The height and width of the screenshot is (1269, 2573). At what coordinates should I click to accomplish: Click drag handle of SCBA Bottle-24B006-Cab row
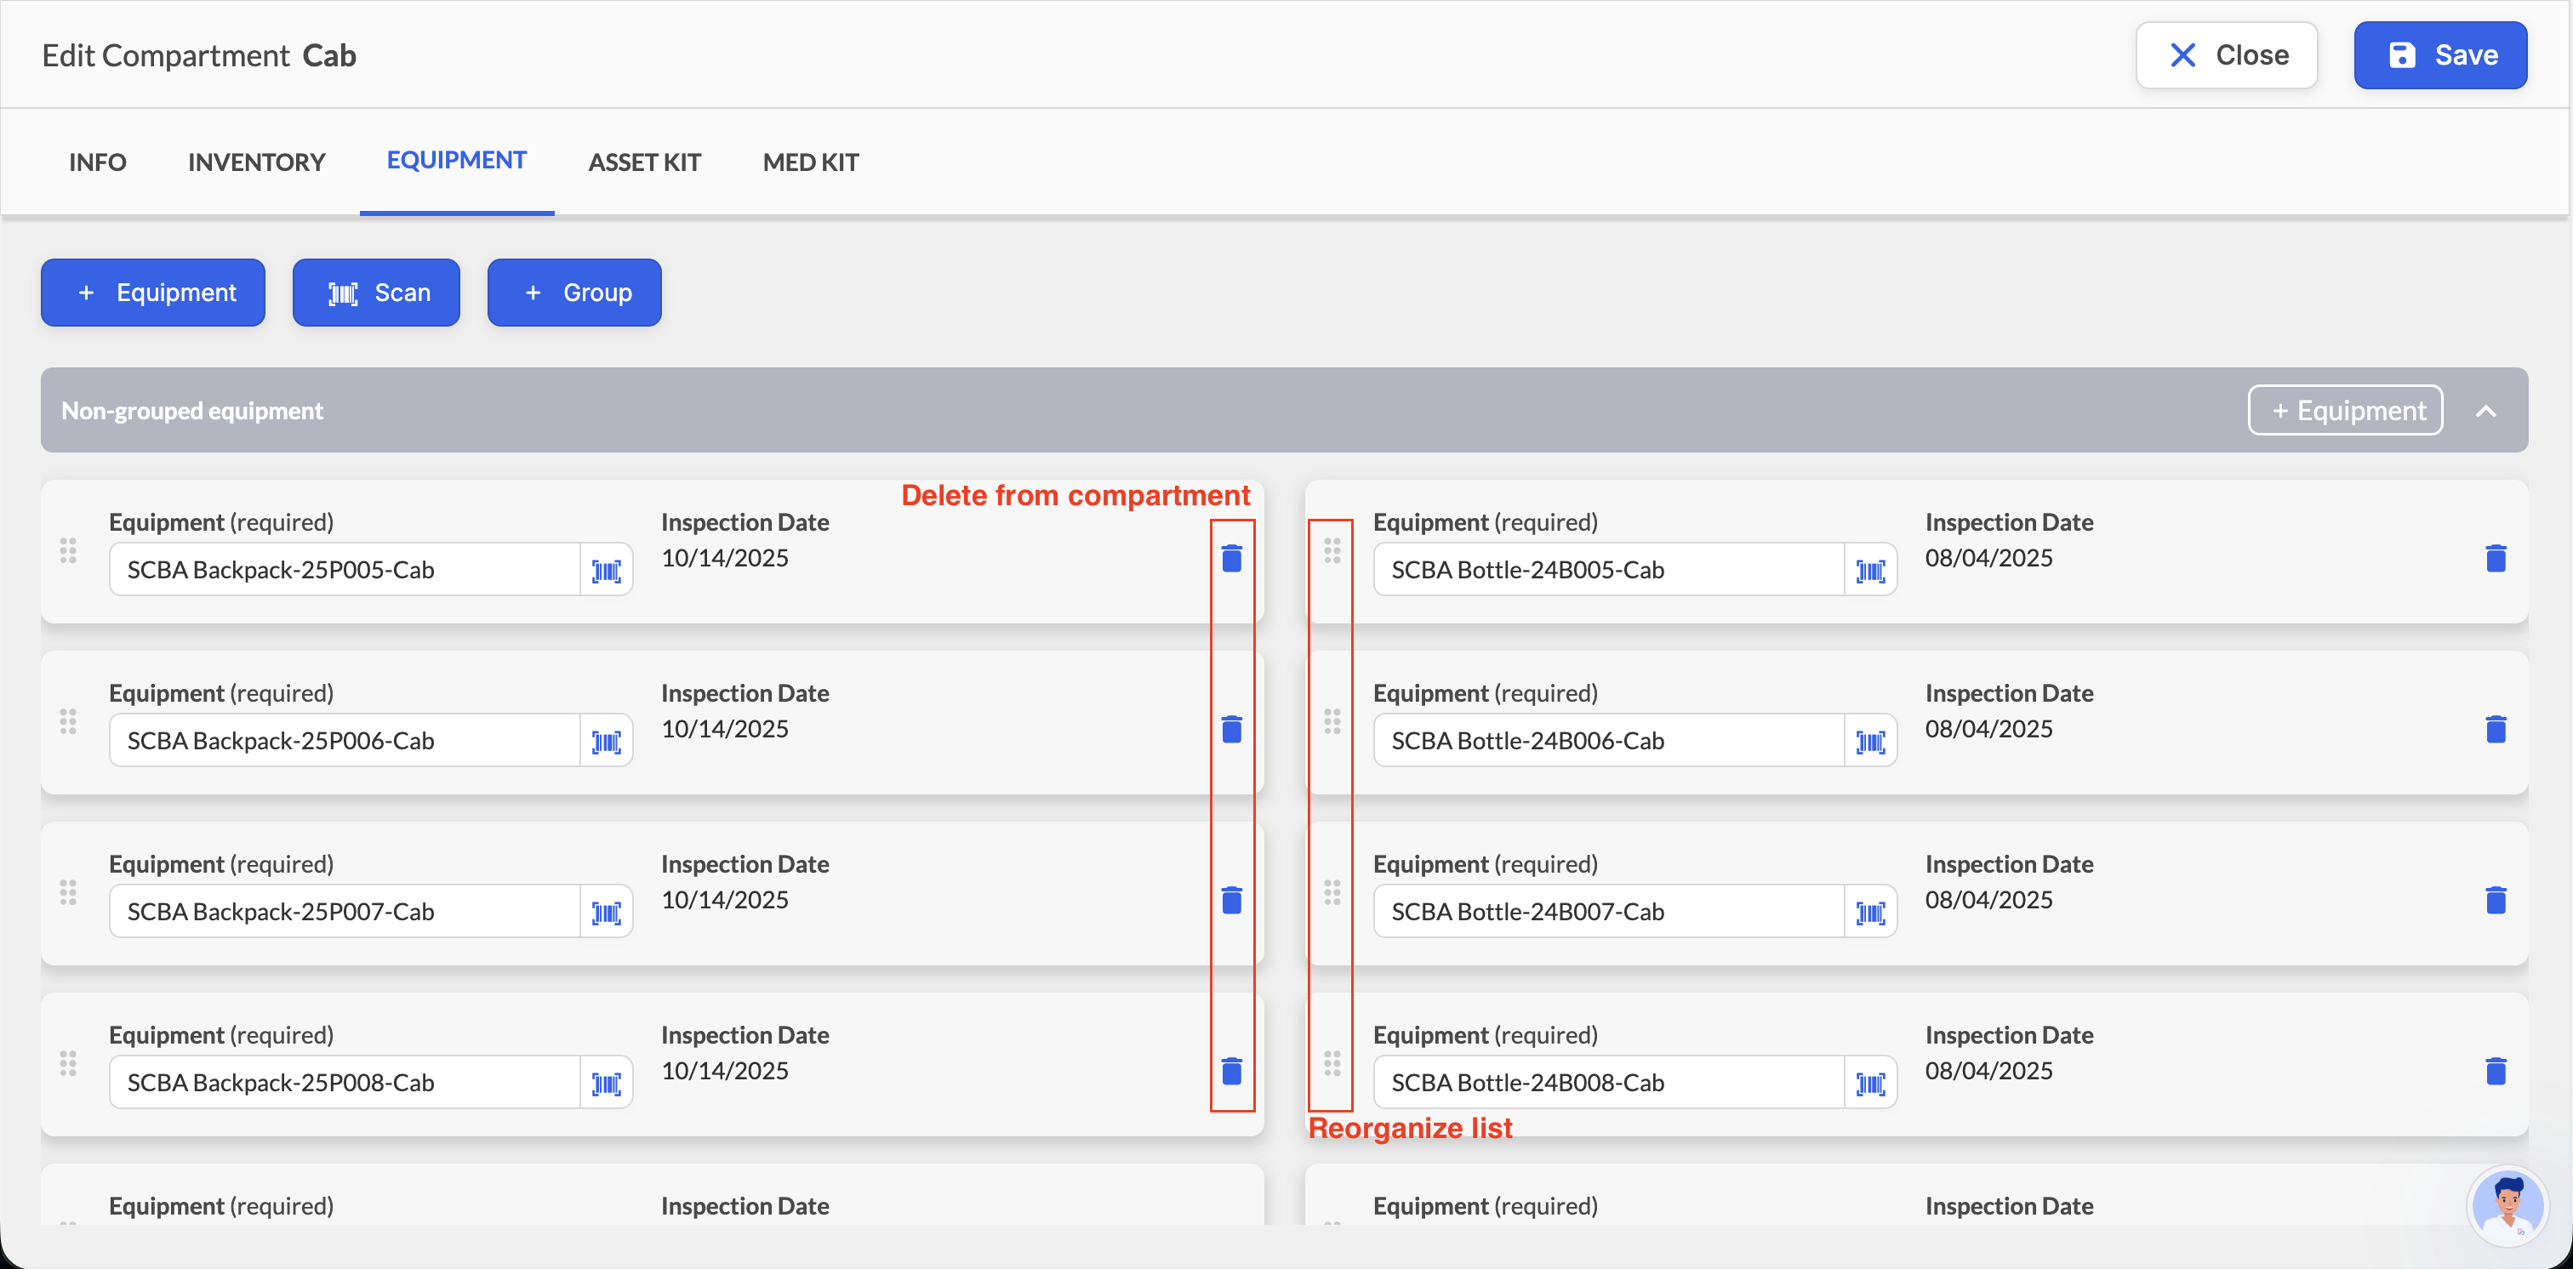pyautogui.click(x=1332, y=721)
